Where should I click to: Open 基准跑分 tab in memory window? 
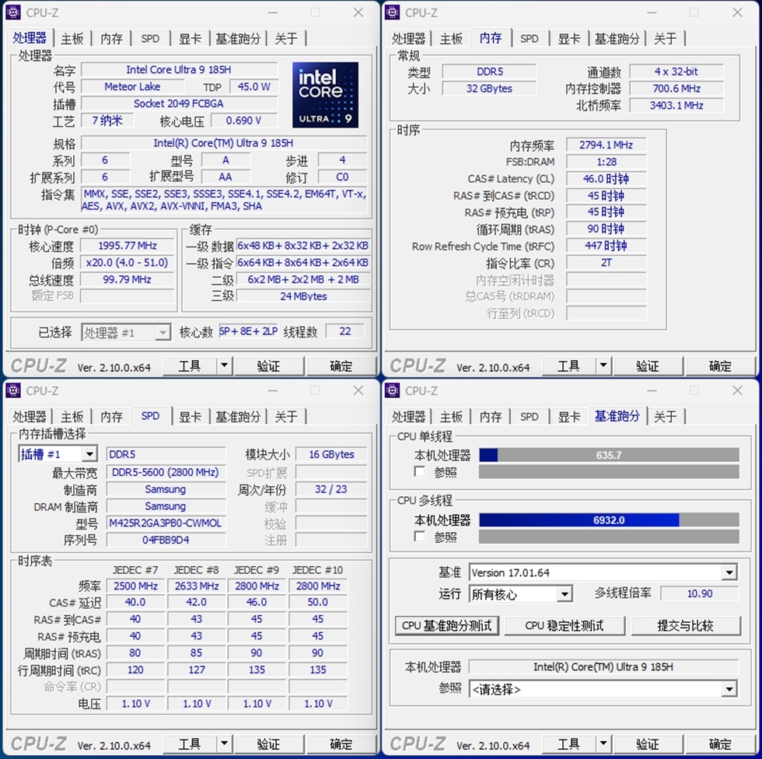[x=617, y=39]
